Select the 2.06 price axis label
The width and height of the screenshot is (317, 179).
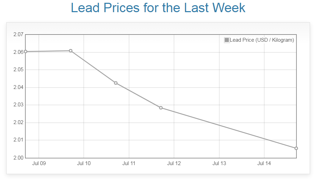(18, 52)
